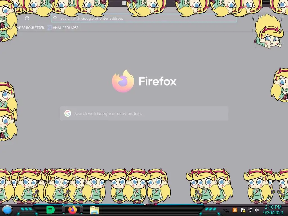This screenshot has width=288, height=216.
Task: Open the Action Center flag icon
Action: tap(243, 210)
